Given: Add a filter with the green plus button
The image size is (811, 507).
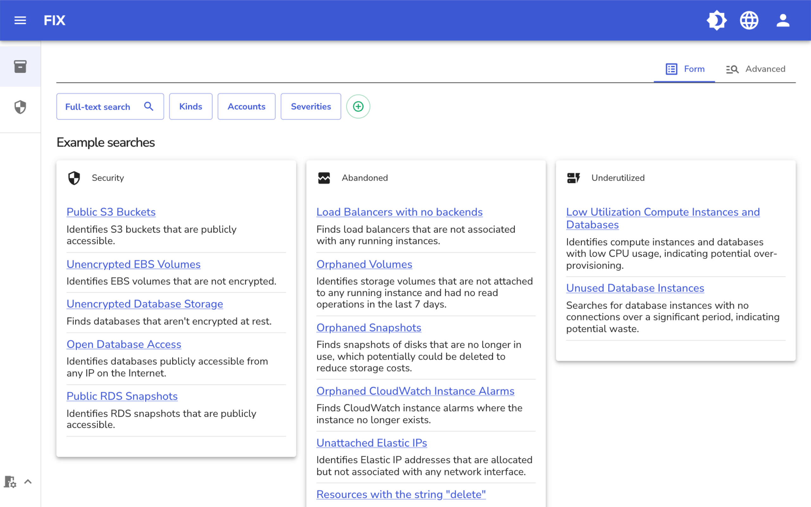Looking at the screenshot, I should pyautogui.click(x=358, y=107).
